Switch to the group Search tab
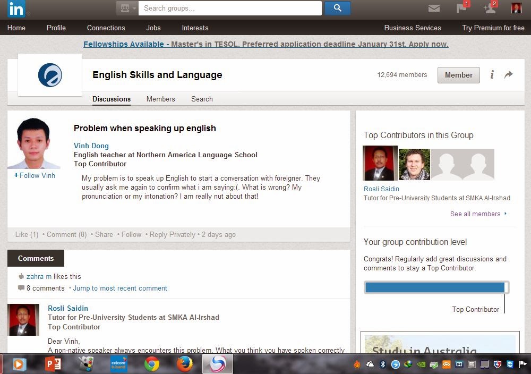Image resolution: width=531 pixels, height=374 pixels. 202,99
